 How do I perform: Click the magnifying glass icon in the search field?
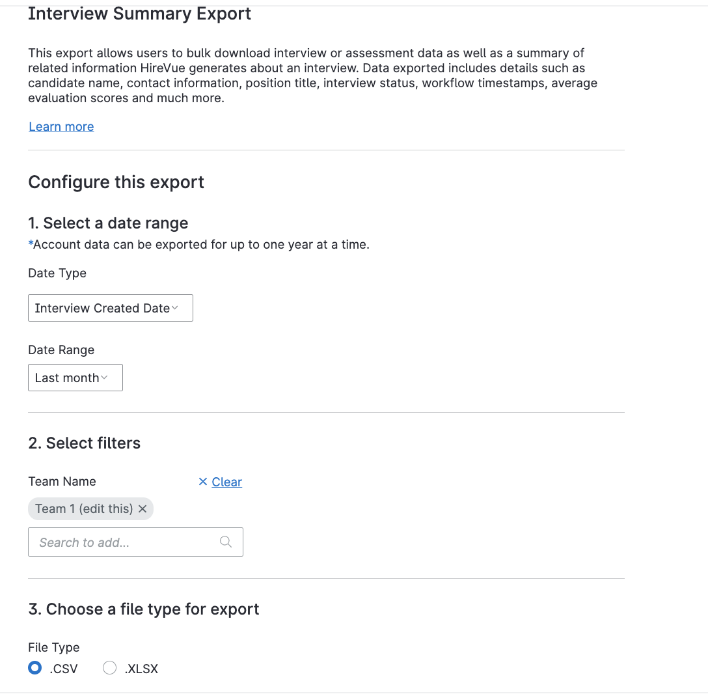(226, 542)
